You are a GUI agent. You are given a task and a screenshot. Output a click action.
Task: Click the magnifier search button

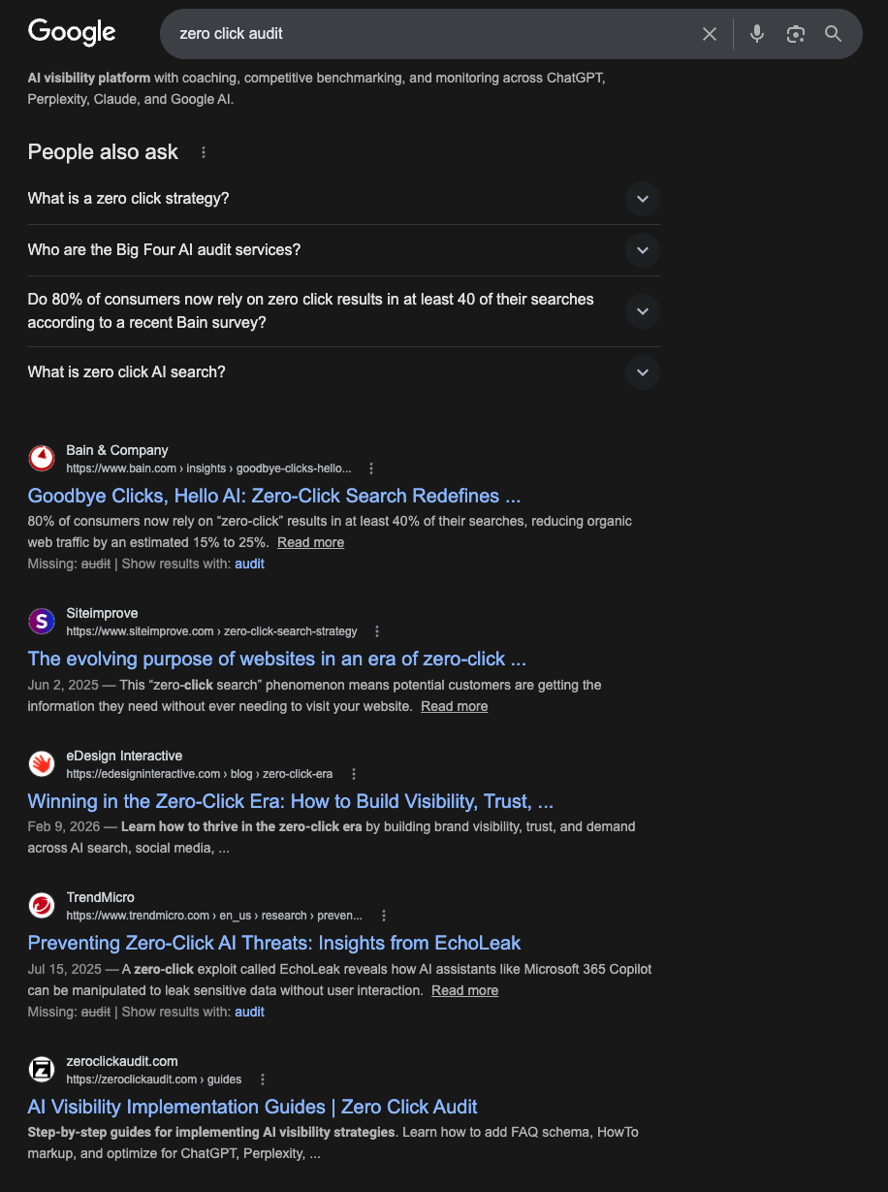(833, 34)
